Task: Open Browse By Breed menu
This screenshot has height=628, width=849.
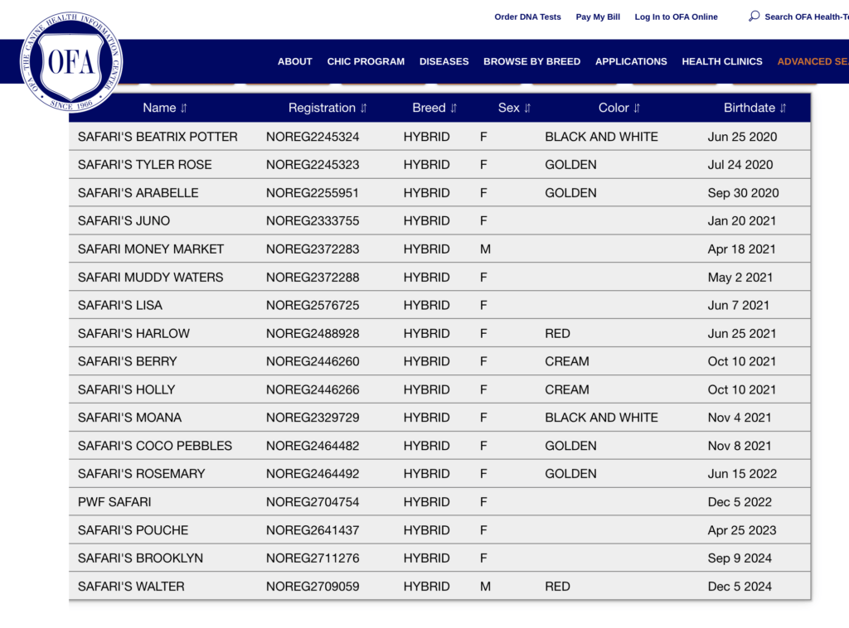Action: point(531,61)
